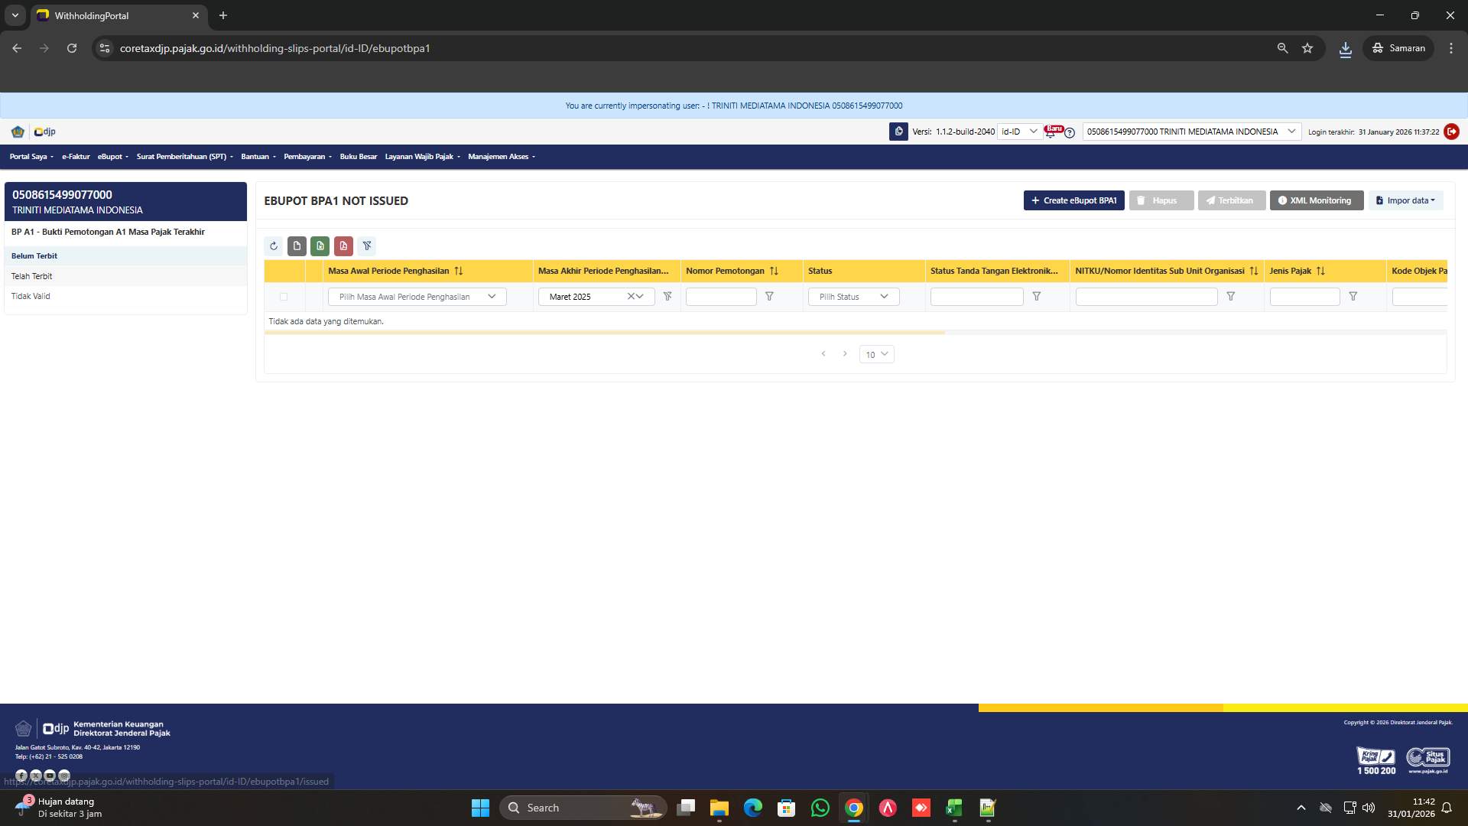Tick the empty row selection checkbox
Viewport: 1468px width, 826px height.
pyautogui.click(x=284, y=297)
